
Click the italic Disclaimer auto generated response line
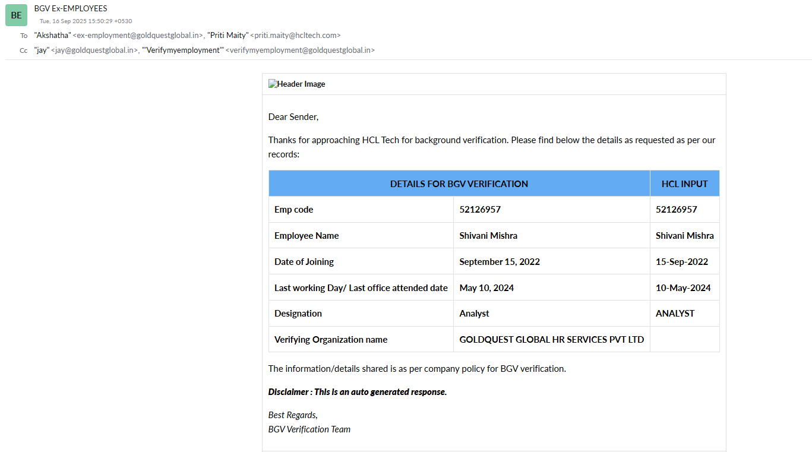click(358, 392)
